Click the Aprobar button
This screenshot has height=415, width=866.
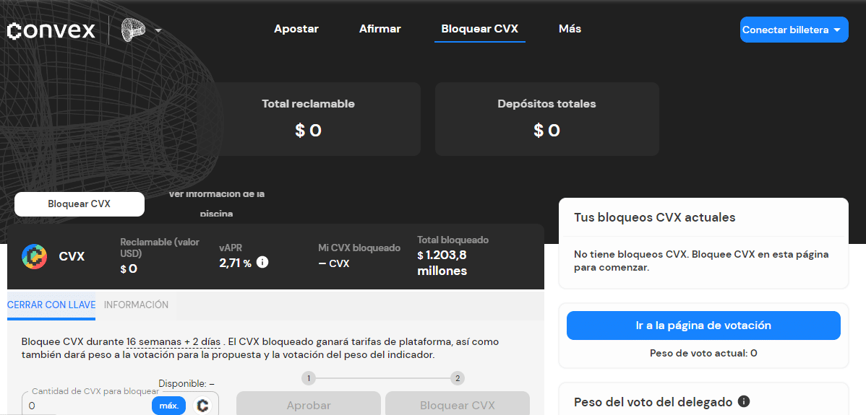(309, 404)
